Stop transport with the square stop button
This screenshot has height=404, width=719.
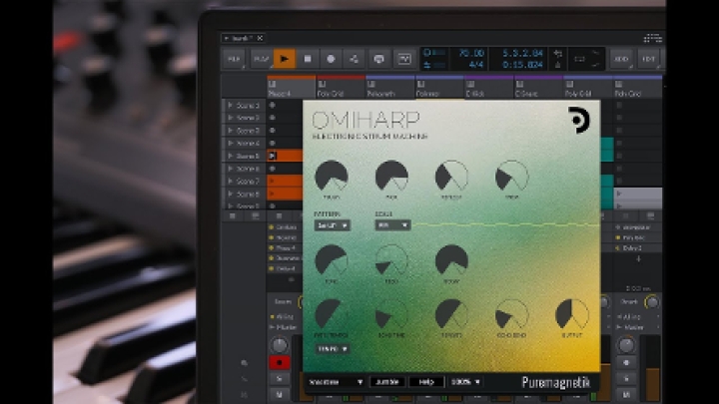click(308, 59)
